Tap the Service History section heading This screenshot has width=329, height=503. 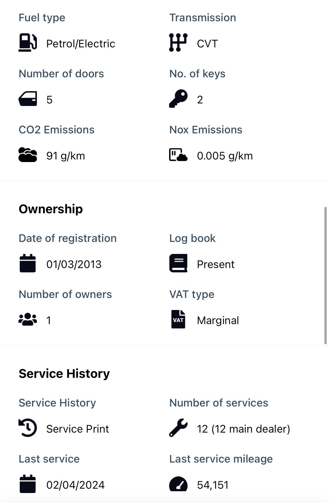[x=64, y=373]
